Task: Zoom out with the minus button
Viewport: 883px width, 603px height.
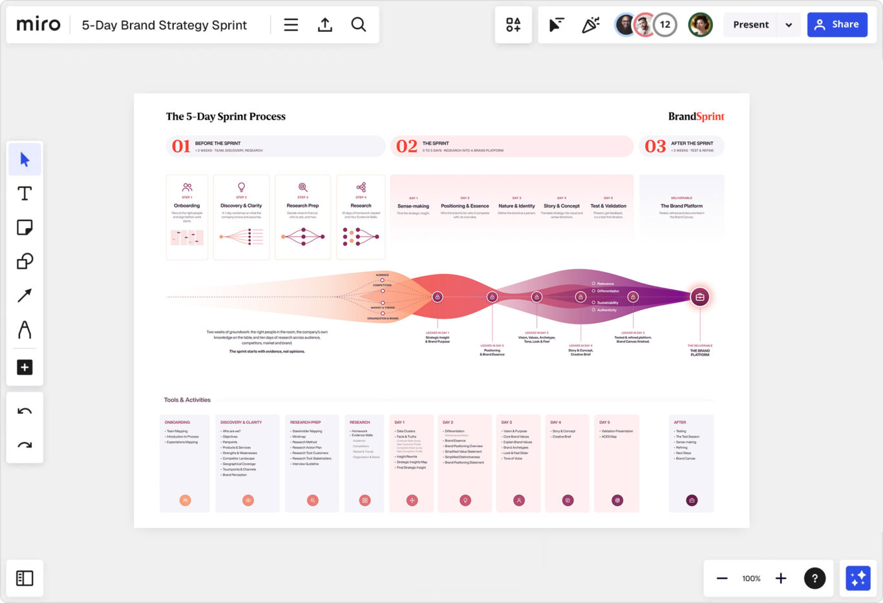Action: coord(722,578)
